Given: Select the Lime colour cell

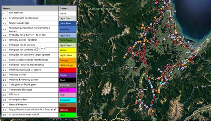Looking at the screenshot, I should (x=67, y=115).
